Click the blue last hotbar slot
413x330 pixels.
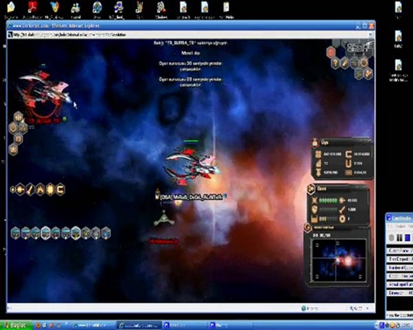(106, 233)
